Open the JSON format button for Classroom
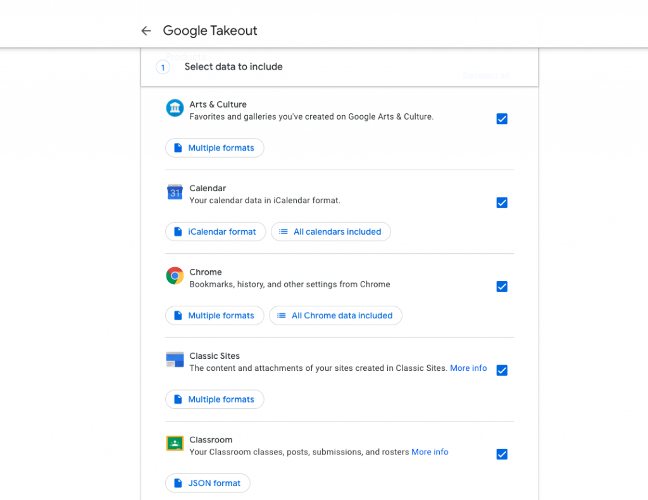This screenshot has height=500, width=648. 208,483
